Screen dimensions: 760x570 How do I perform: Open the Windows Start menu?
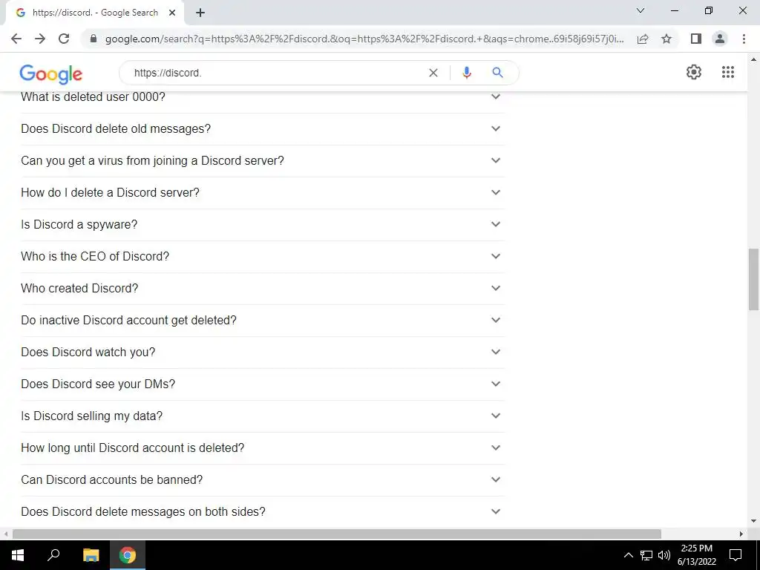point(18,555)
